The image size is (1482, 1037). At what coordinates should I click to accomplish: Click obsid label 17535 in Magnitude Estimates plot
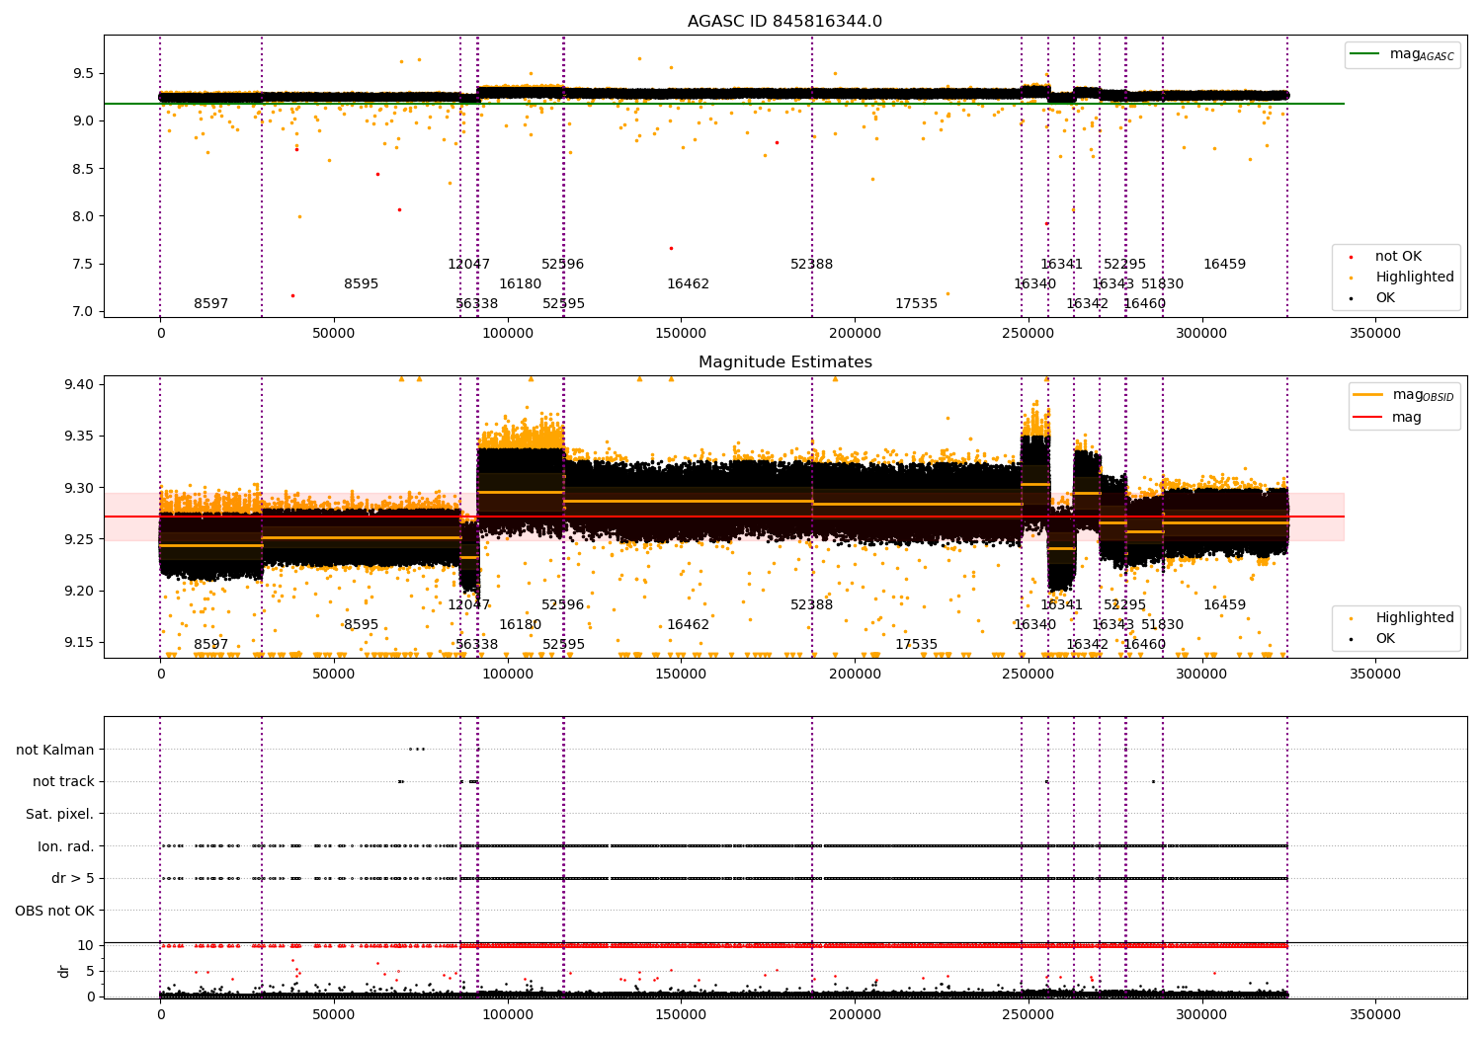(x=916, y=645)
